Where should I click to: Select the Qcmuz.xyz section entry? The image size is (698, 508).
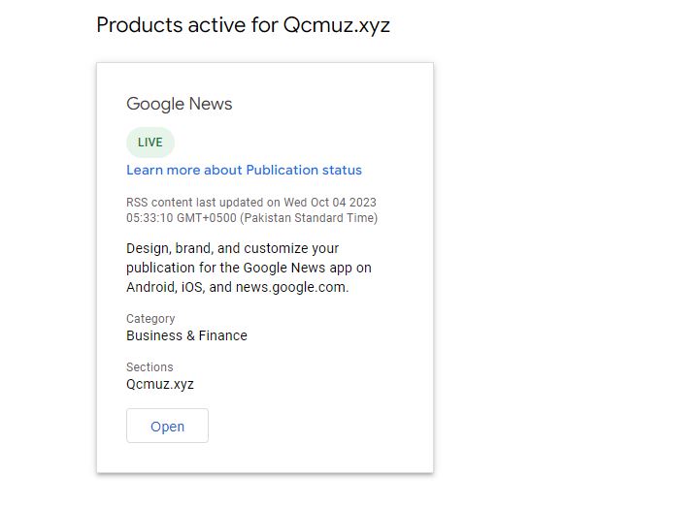click(160, 384)
